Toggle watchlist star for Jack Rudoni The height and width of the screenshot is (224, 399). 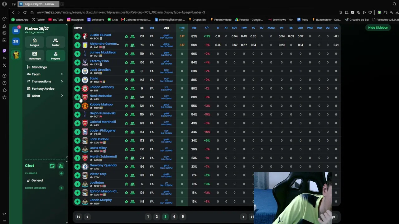coord(126,141)
